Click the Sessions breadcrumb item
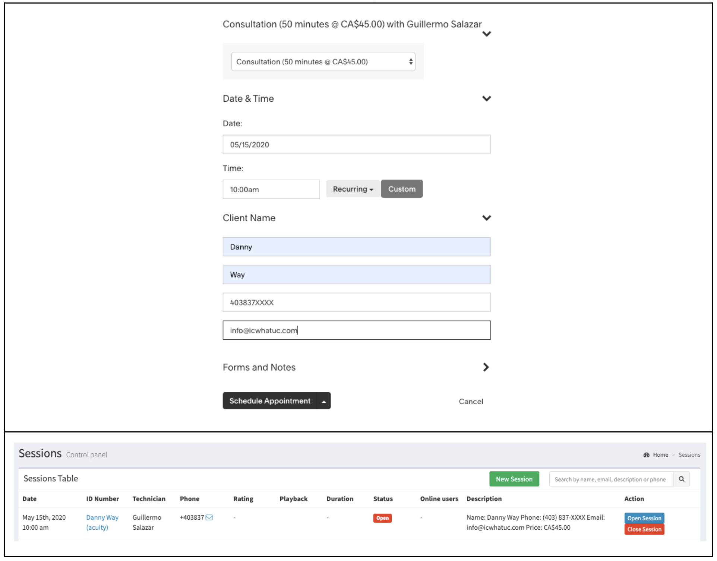This screenshot has height=561, width=717. click(x=689, y=455)
